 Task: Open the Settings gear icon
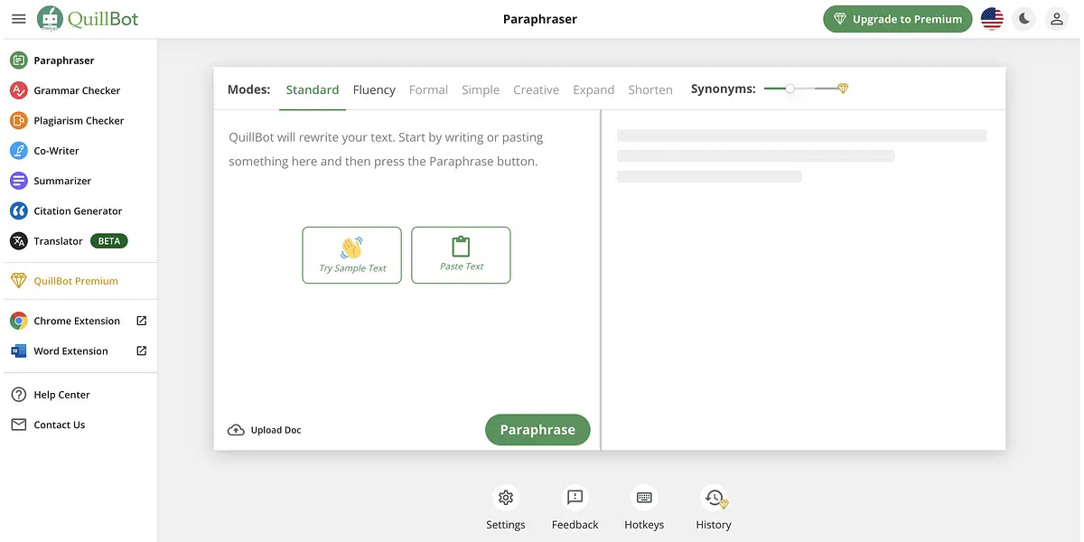point(506,498)
